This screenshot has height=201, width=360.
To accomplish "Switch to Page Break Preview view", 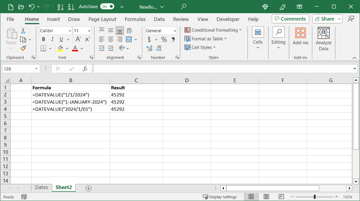I will pyautogui.click(x=281, y=197).
